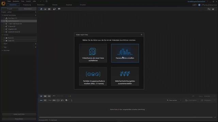Image resolution: width=218 pixels, height=122 pixels.
Task: Select 'Alle Fotos' smart collection
Action: pos(19,18)
